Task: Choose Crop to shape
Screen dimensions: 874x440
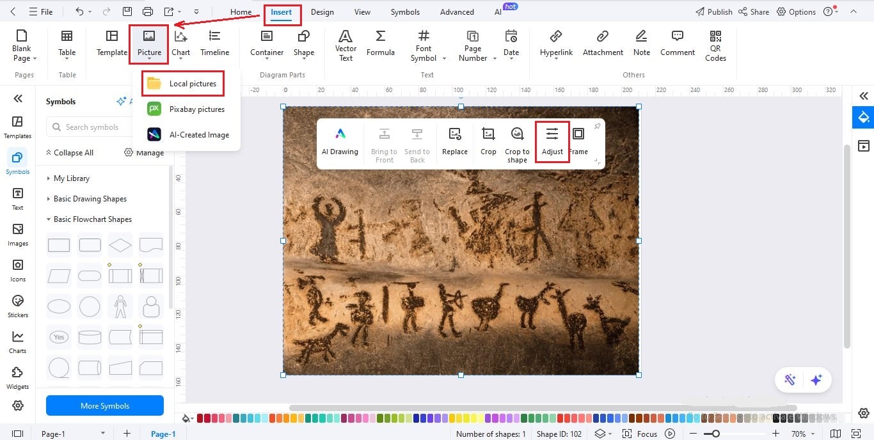Action: 517,145
